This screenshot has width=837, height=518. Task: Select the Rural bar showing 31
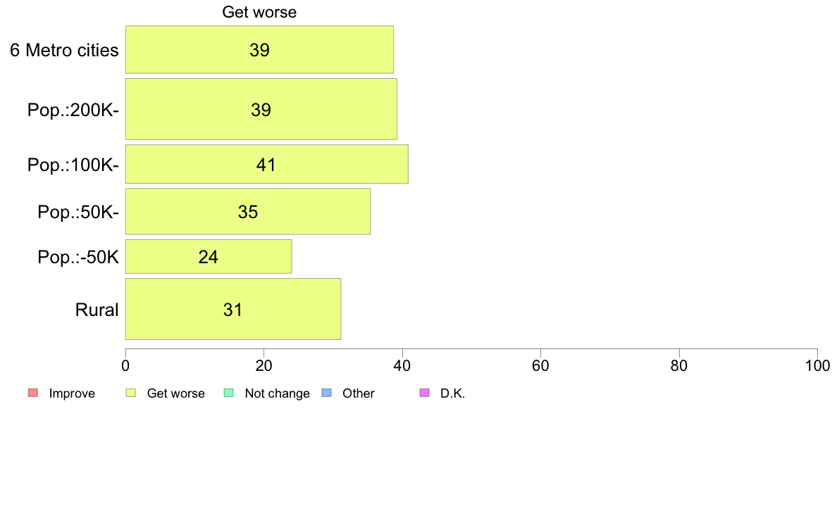pyautogui.click(x=233, y=309)
